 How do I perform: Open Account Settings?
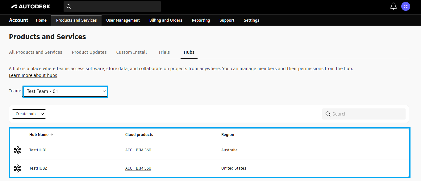click(251, 20)
